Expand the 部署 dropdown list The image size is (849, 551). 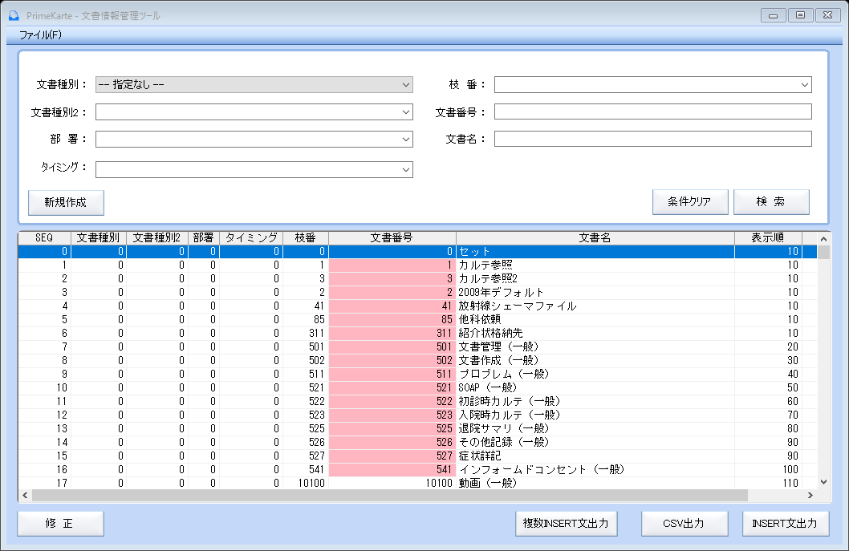click(254, 139)
